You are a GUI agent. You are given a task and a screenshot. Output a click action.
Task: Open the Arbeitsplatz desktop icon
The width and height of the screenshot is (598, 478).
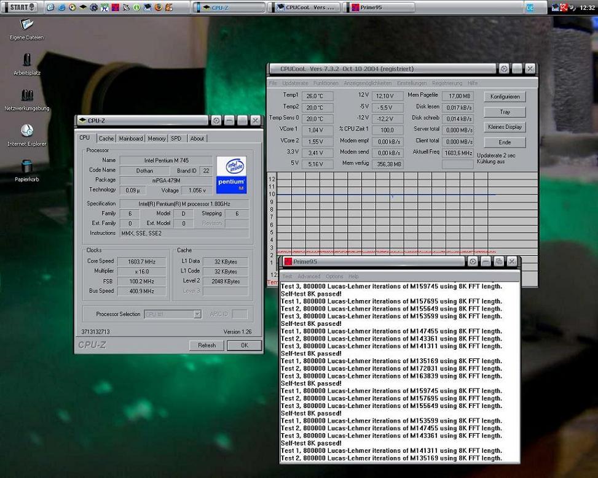26,60
